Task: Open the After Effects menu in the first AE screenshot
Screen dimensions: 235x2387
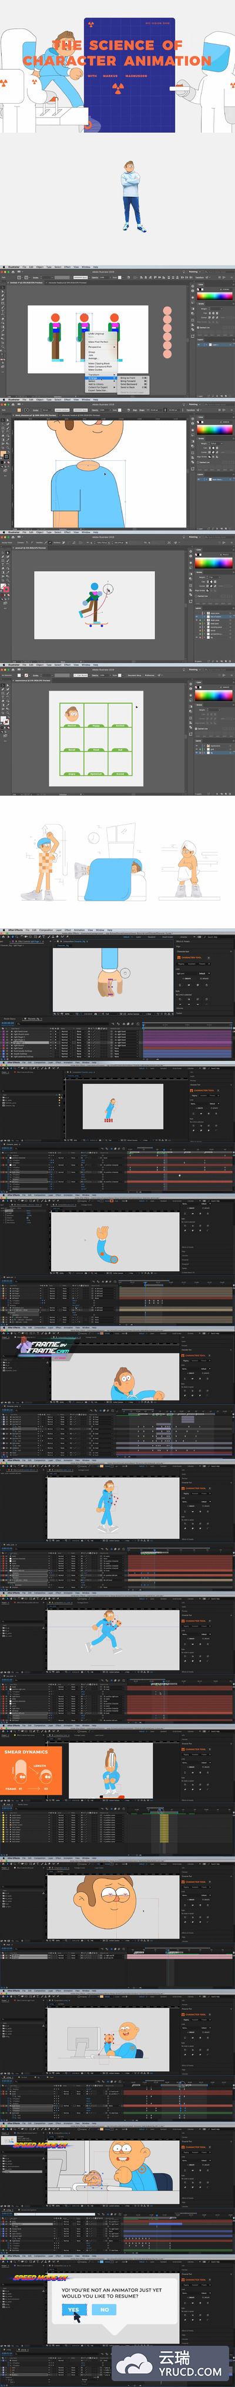Action: coord(16,930)
